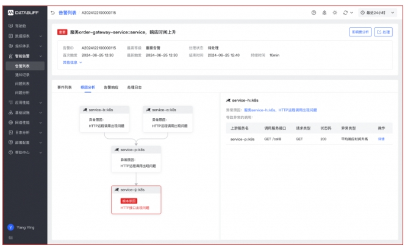The width and height of the screenshot is (408, 248).
Task: Click the alarm bell notification icon
Action: [324, 13]
